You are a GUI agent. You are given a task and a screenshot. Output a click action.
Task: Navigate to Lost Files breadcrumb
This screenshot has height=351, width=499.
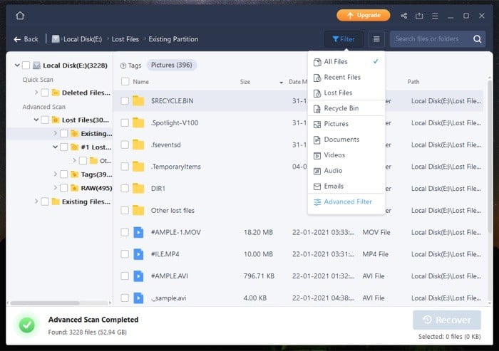125,39
